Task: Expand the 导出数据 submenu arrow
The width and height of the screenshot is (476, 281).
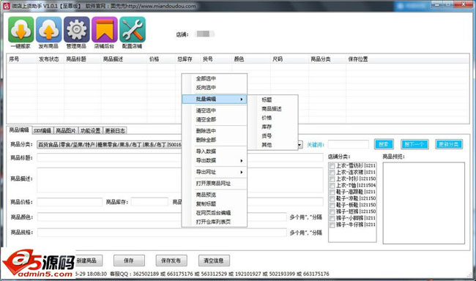Action: [242, 160]
